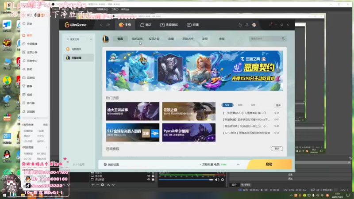Open the 恶魔契约 banner image
Image resolution: width=354 pixels, height=199 pixels.
pos(194,71)
